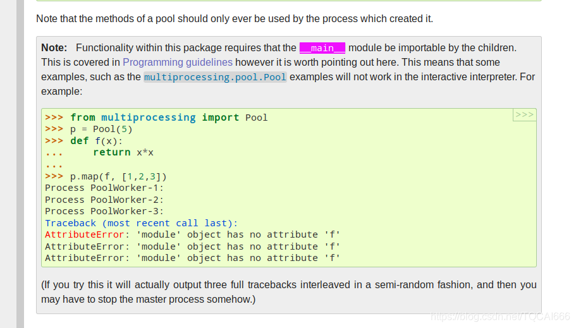Click the red AttributeError text
Image resolution: width=576 pixels, height=328 pixels.
click(x=85, y=234)
